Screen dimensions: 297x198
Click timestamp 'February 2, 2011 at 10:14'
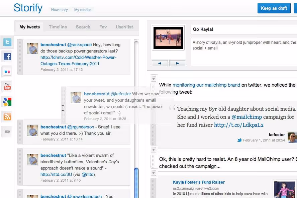point(62,139)
